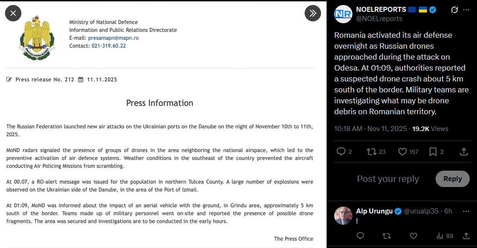Image resolution: width=477 pixels, height=248 pixels.
Task: Click the edit icon beside Press release No. 212
Action: point(9,80)
